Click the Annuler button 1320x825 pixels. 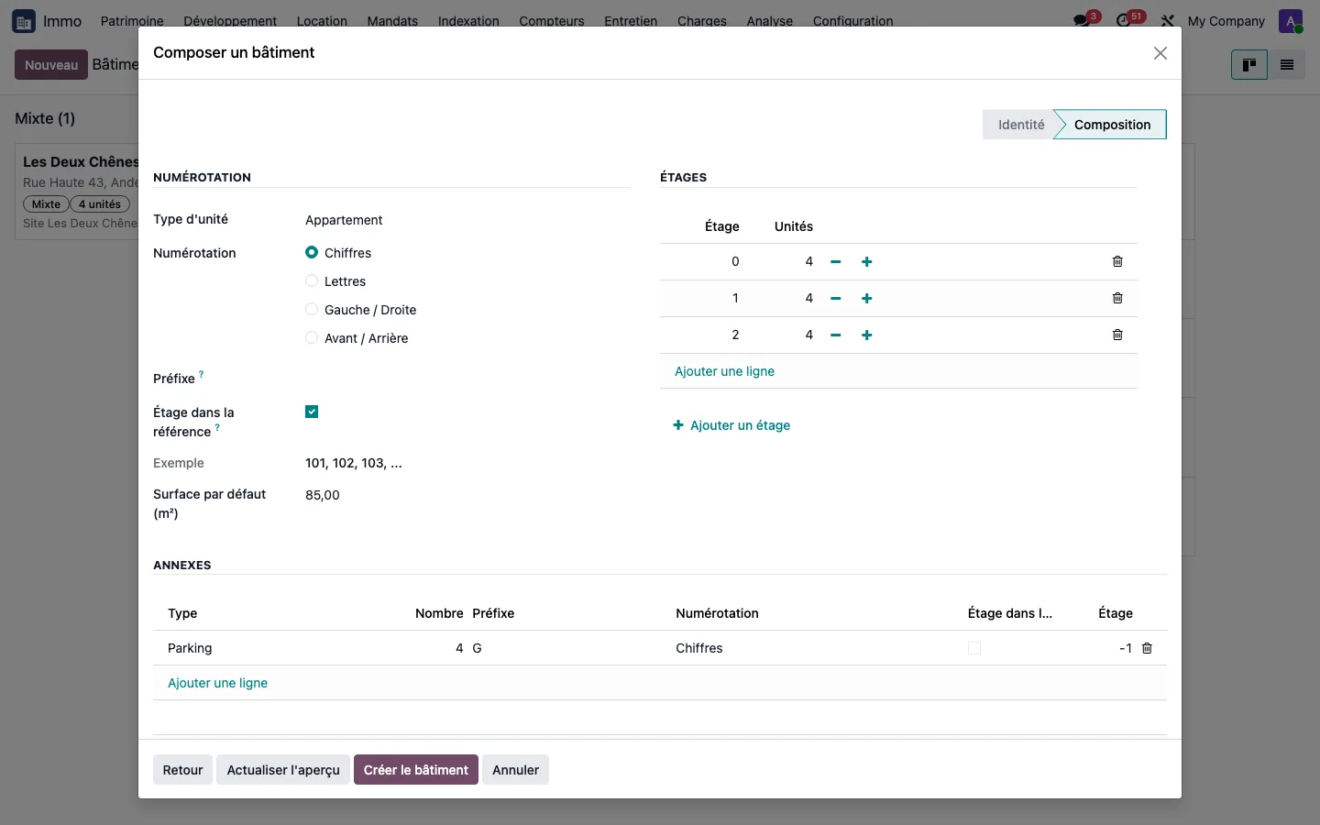click(515, 770)
